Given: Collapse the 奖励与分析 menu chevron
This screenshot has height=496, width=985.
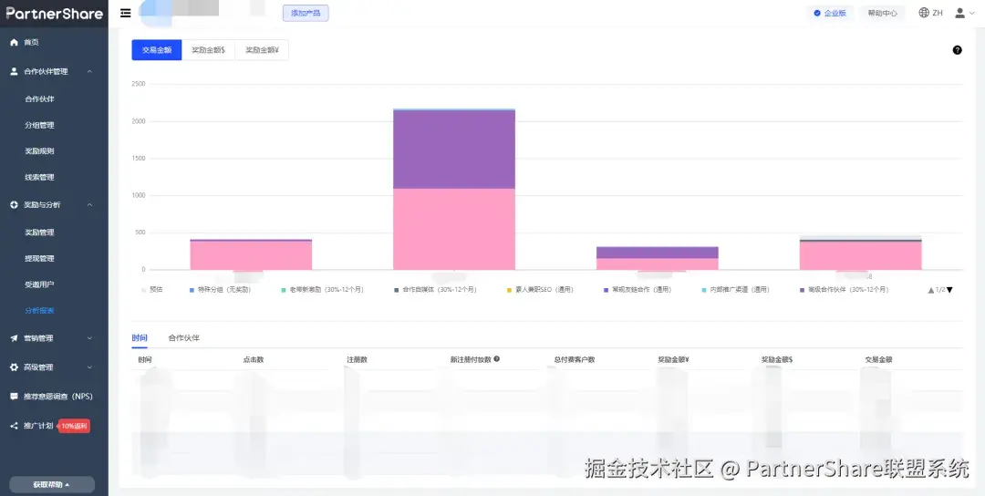Looking at the screenshot, I should pos(89,204).
